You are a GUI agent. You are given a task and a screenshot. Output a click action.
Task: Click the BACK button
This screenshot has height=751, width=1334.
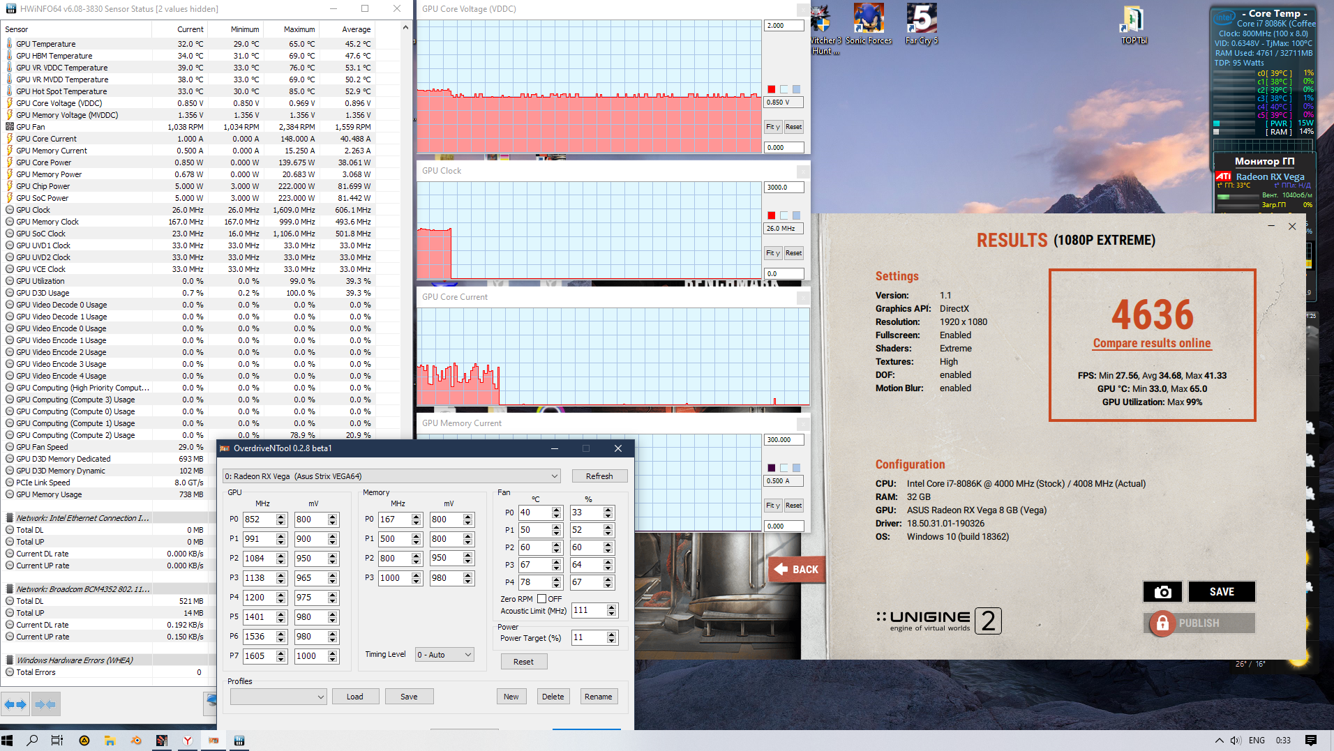point(797,570)
